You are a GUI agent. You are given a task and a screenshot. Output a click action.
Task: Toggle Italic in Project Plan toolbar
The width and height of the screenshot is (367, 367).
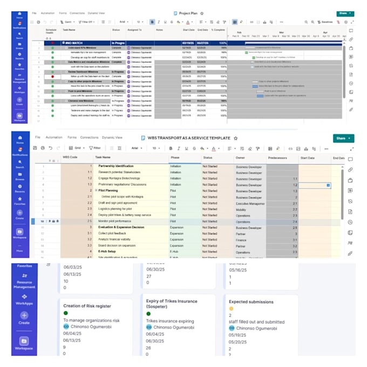tap(159, 22)
